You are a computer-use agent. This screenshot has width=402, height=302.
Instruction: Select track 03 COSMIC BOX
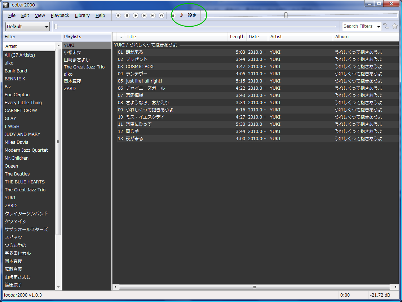257,66
